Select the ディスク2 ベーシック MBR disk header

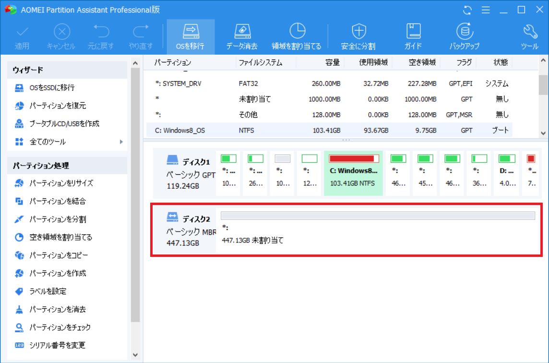[185, 230]
